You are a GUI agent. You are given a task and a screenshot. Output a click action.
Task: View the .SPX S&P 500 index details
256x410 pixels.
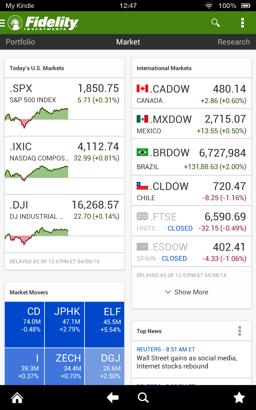(x=64, y=102)
